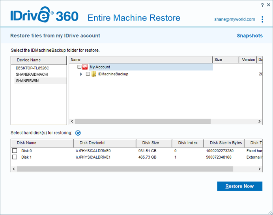
Task: Tick the IDMachineBackup checkbox
Action: 88,74
